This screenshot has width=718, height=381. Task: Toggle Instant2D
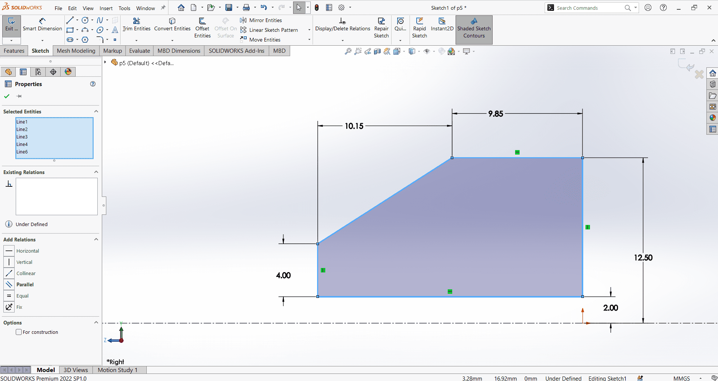click(x=442, y=24)
